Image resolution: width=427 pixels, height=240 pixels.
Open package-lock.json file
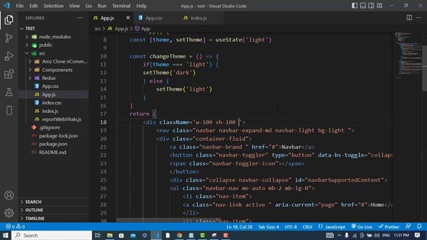pyautogui.click(x=53, y=136)
